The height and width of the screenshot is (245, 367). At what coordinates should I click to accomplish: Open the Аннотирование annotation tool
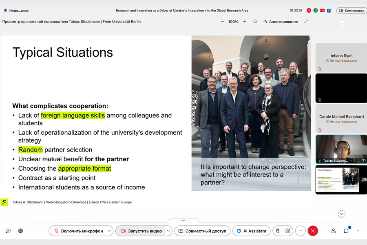tap(280, 22)
